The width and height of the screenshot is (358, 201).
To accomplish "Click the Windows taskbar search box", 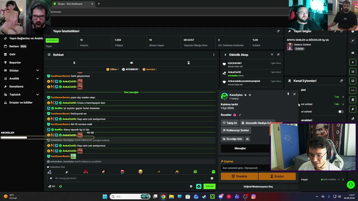I will pos(130,197).
